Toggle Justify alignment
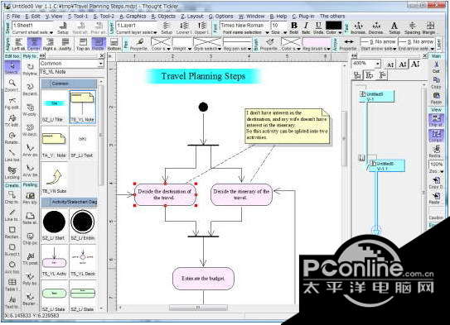 click(x=65, y=45)
